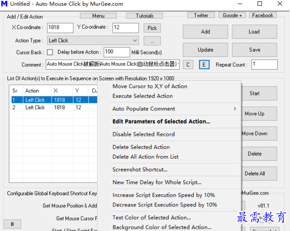Click the E button next to Comment

[x=204, y=65]
